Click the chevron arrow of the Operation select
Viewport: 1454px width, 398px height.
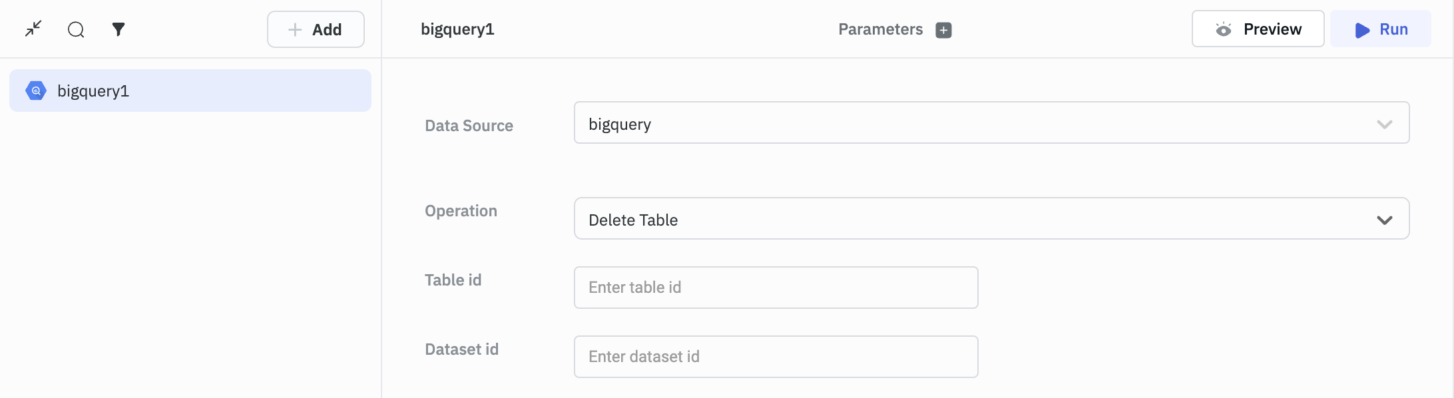[1385, 220]
